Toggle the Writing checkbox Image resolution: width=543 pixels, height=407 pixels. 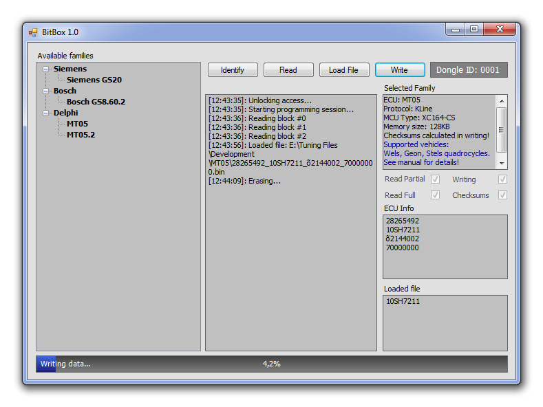click(x=502, y=179)
